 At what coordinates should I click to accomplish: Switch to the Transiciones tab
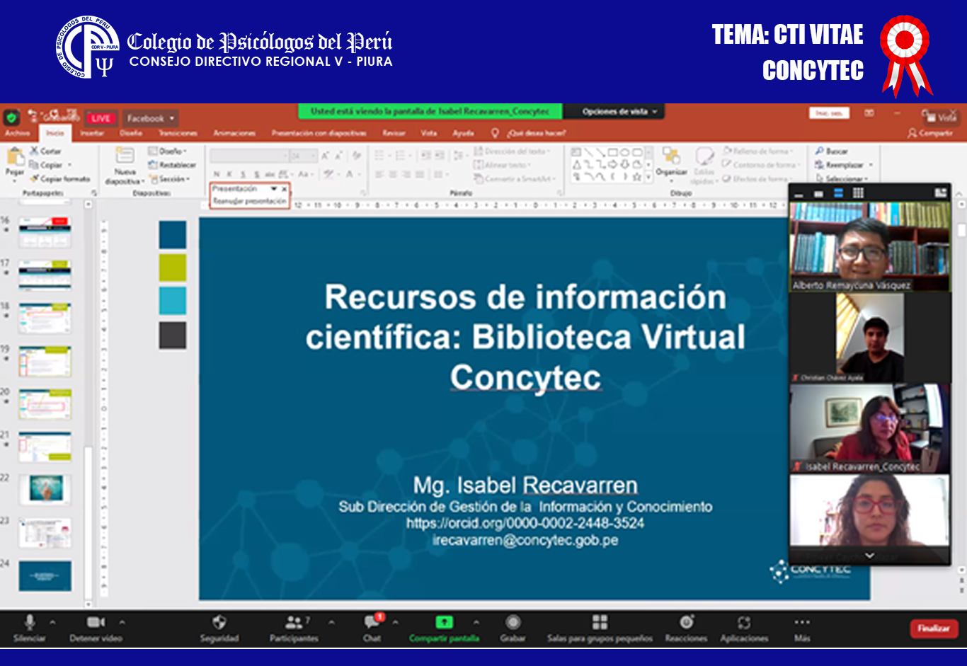178,133
